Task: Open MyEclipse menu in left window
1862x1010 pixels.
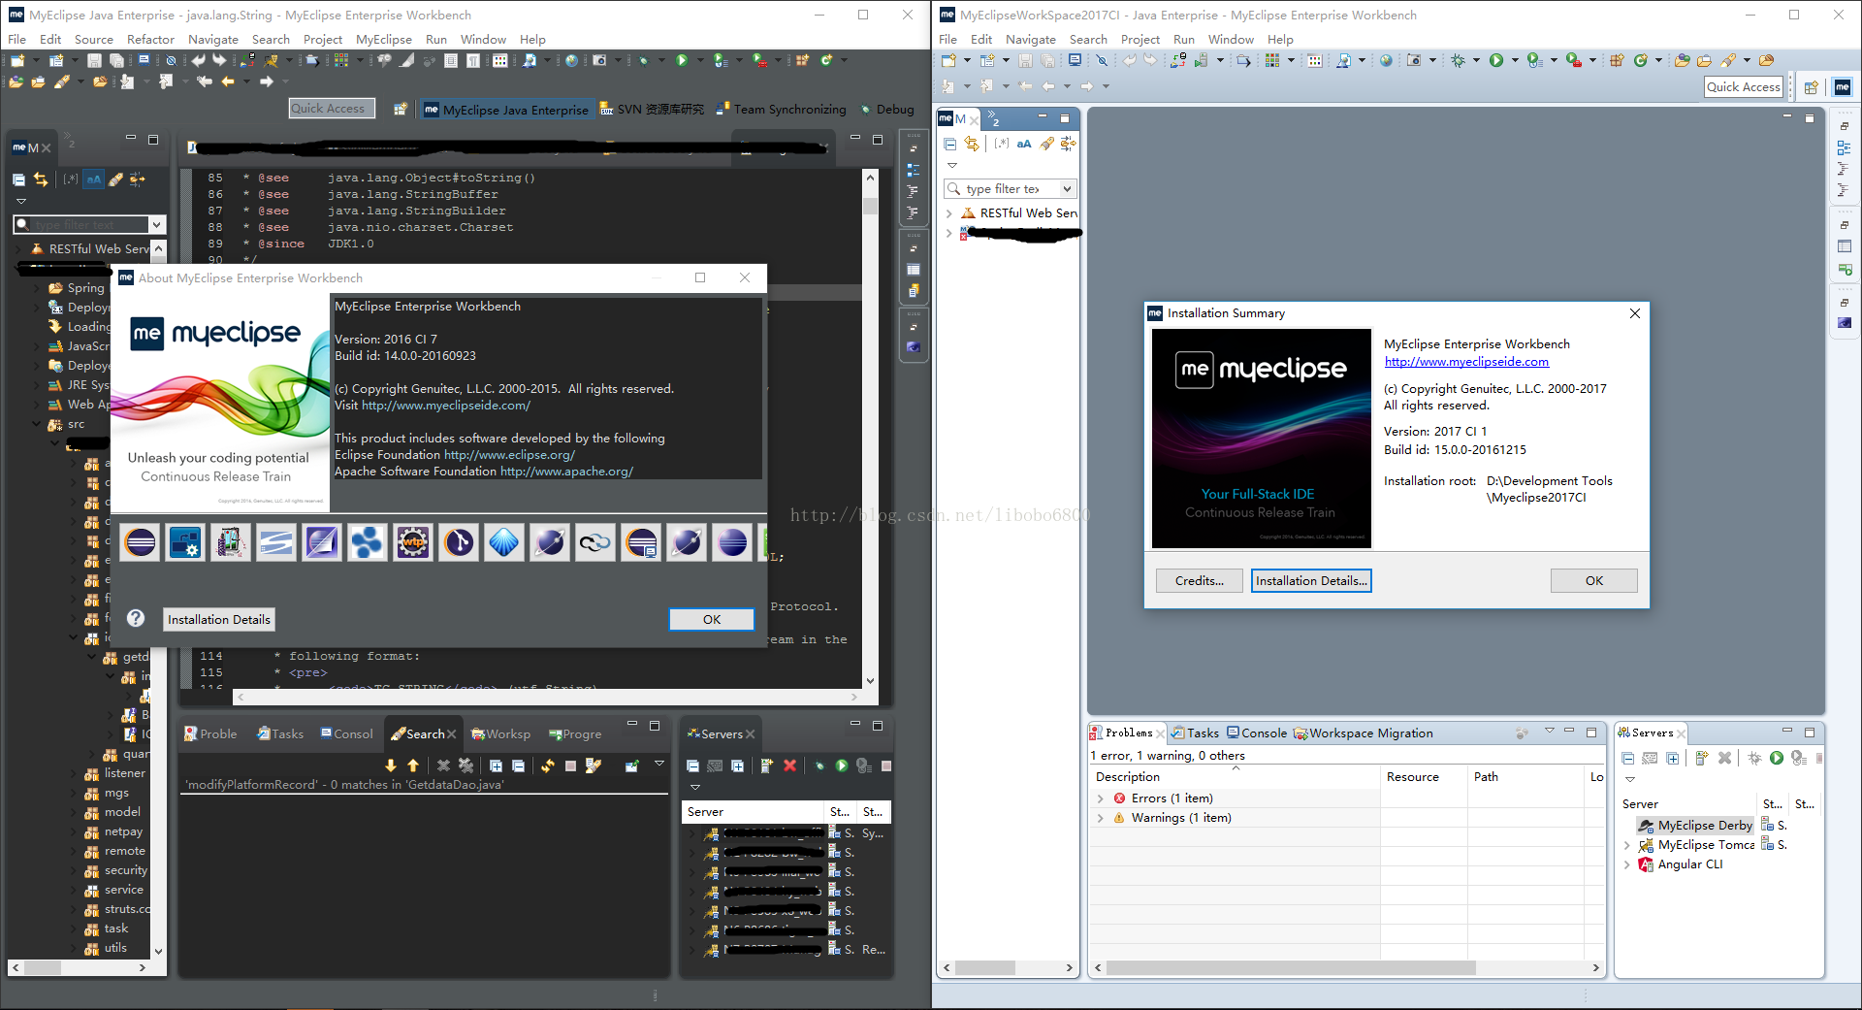Action: 384,40
